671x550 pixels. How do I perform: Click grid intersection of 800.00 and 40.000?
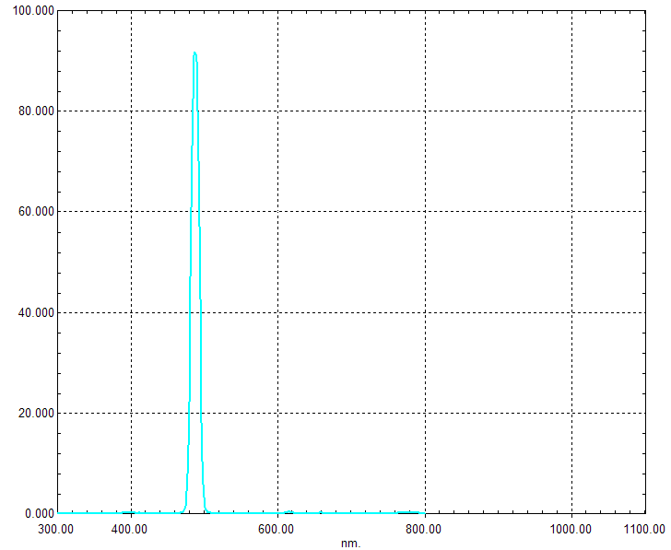pyautogui.click(x=425, y=312)
